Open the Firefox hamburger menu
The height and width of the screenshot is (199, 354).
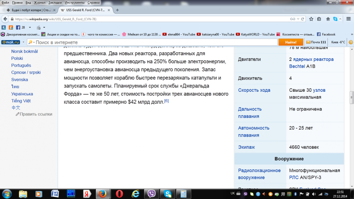pyautogui.click(x=349, y=19)
